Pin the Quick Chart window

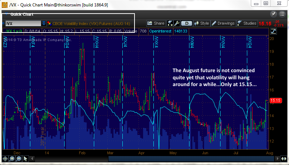pos(274,14)
